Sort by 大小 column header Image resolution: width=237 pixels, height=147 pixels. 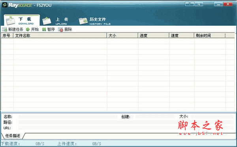pos(122,36)
